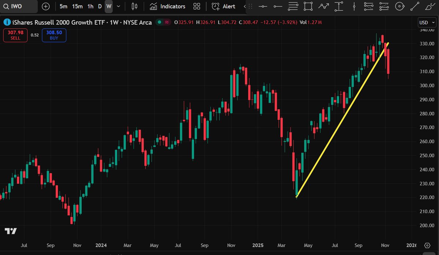The image size is (439, 255).
Task: Click the blue symbol info icon
Action: click(x=7, y=22)
